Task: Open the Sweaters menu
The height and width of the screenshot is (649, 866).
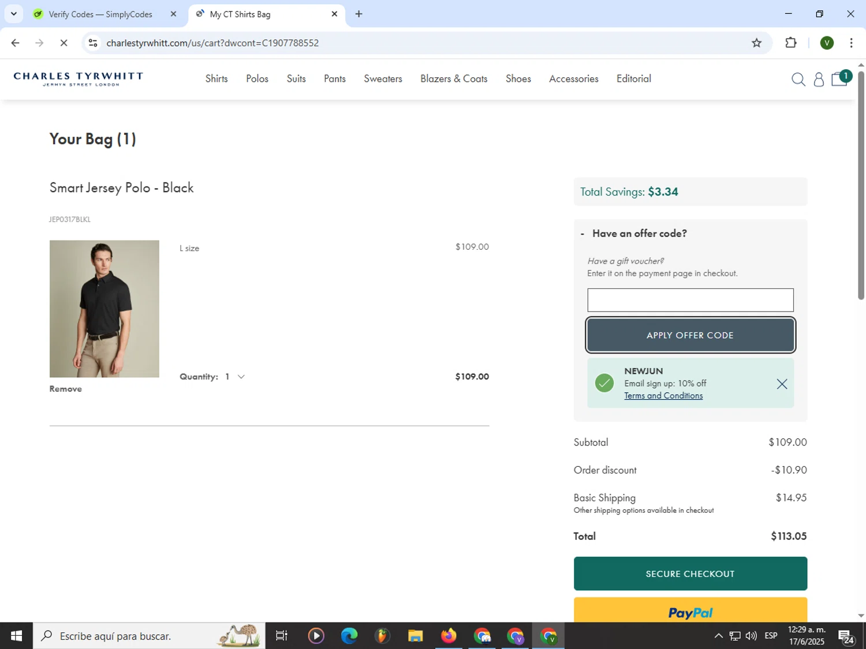Action: 383,78
